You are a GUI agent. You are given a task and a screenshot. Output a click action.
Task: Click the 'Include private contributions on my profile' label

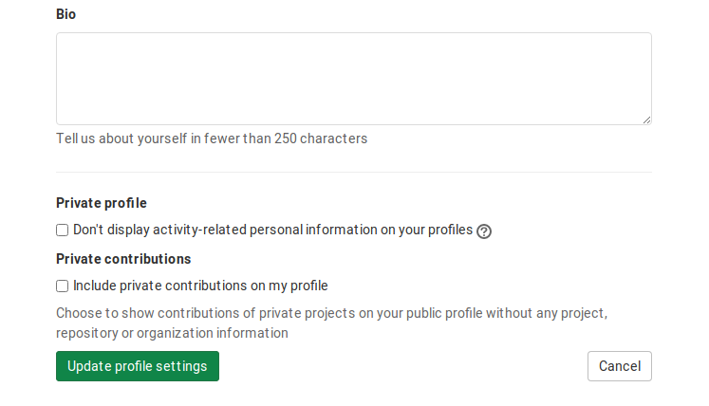[x=200, y=286]
